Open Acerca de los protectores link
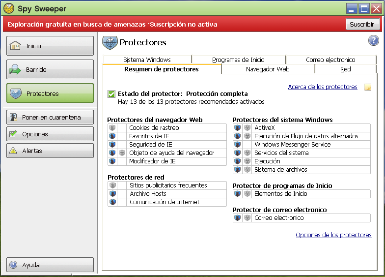The width and height of the screenshot is (385, 277). 323,87
